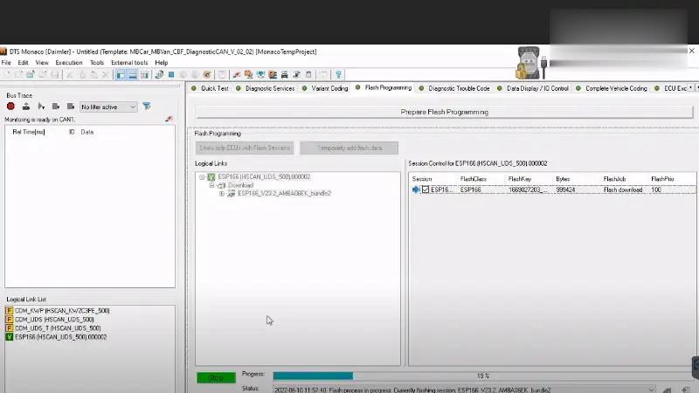Click the orange server settings toolbar icon
This screenshot has width=699, height=393.
click(x=273, y=74)
